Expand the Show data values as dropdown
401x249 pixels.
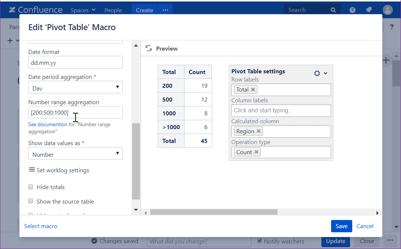(76, 154)
